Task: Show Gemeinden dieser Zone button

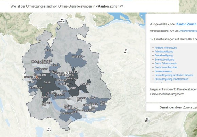Action: pyautogui.click(x=178, y=107)
